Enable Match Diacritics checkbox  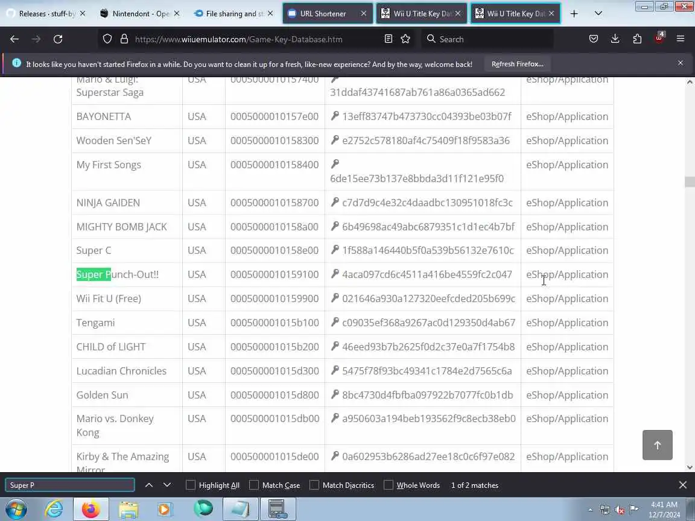pyautogui.click(x=314, y=485)
